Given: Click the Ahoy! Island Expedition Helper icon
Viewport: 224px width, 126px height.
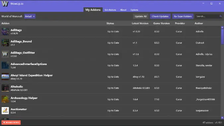Looking at the screenshot, I should click(x=5, y=77).
